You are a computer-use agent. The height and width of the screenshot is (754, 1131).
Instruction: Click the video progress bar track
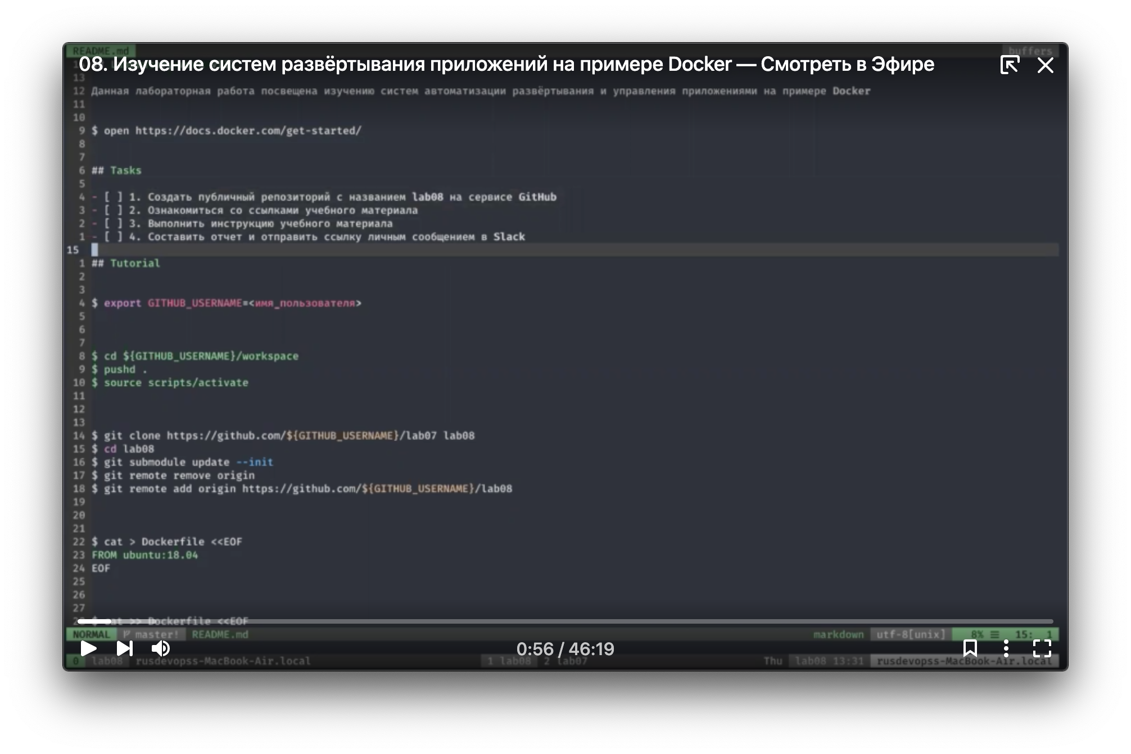pyautogui.click(x=562, y=621)
